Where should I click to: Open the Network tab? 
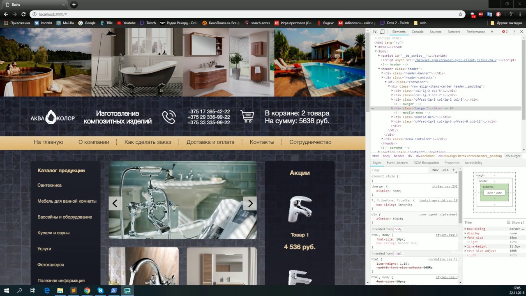click(x=454, y=32)
